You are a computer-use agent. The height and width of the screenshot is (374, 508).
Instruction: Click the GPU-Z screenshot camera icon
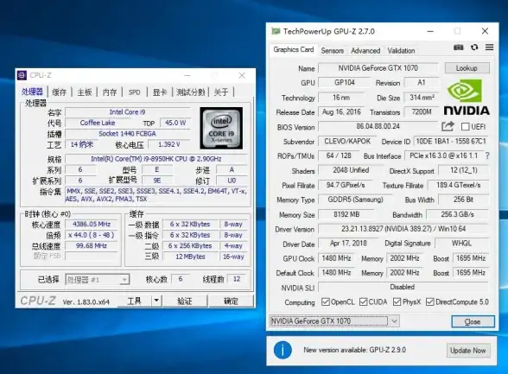459,48
